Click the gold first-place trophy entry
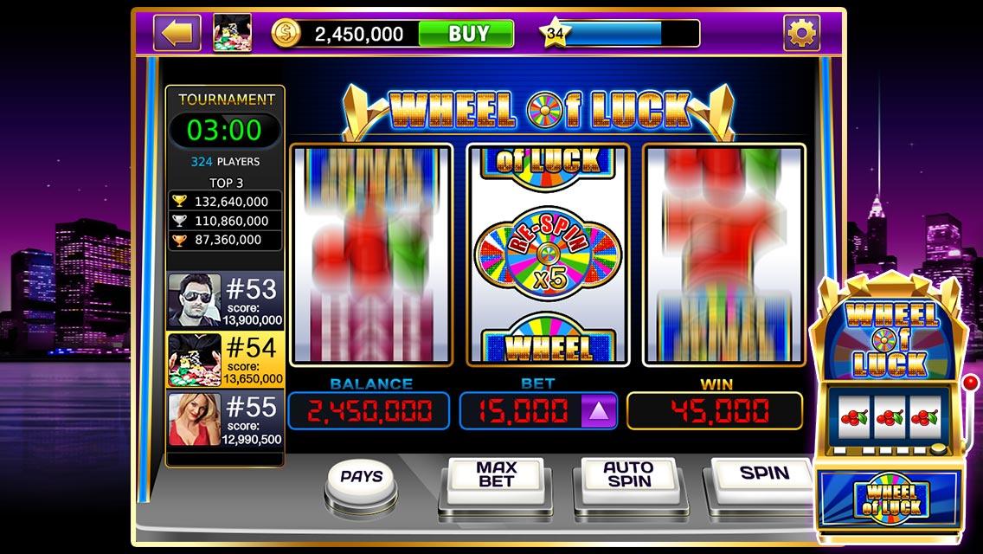The image size is (983, 554). pos(225,202)
